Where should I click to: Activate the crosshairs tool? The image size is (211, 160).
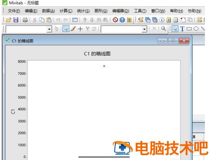tap(80, 29)
